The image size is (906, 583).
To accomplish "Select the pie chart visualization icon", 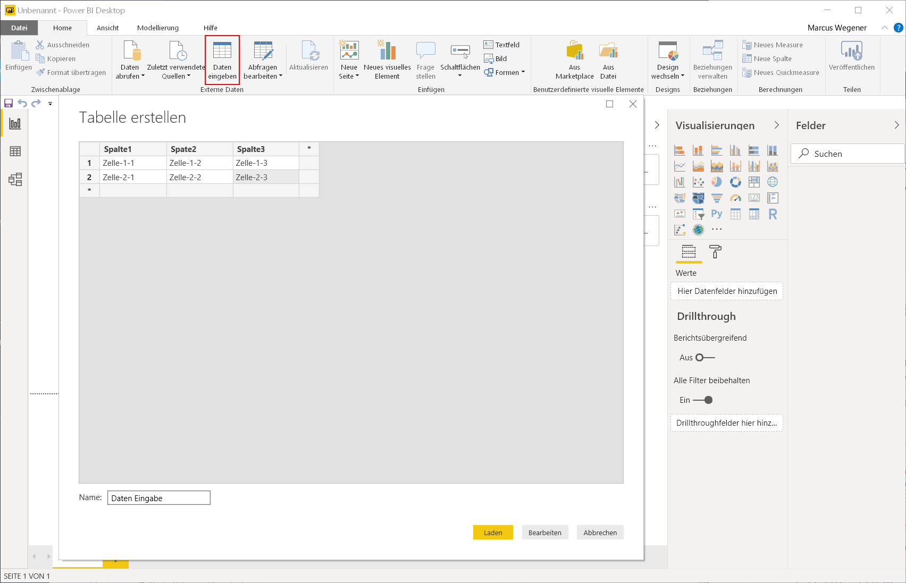I will 717,182.
